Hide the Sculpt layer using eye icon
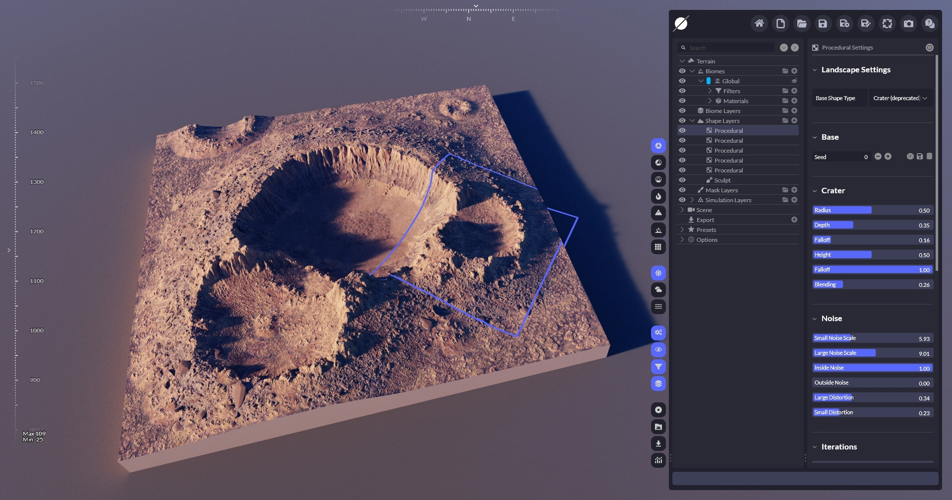 pos(682,180)
